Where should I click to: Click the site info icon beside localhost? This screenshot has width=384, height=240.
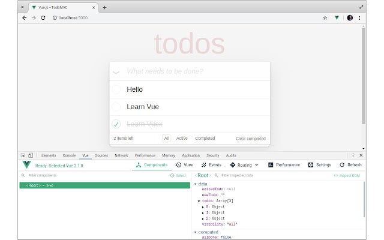coord(55,18)
